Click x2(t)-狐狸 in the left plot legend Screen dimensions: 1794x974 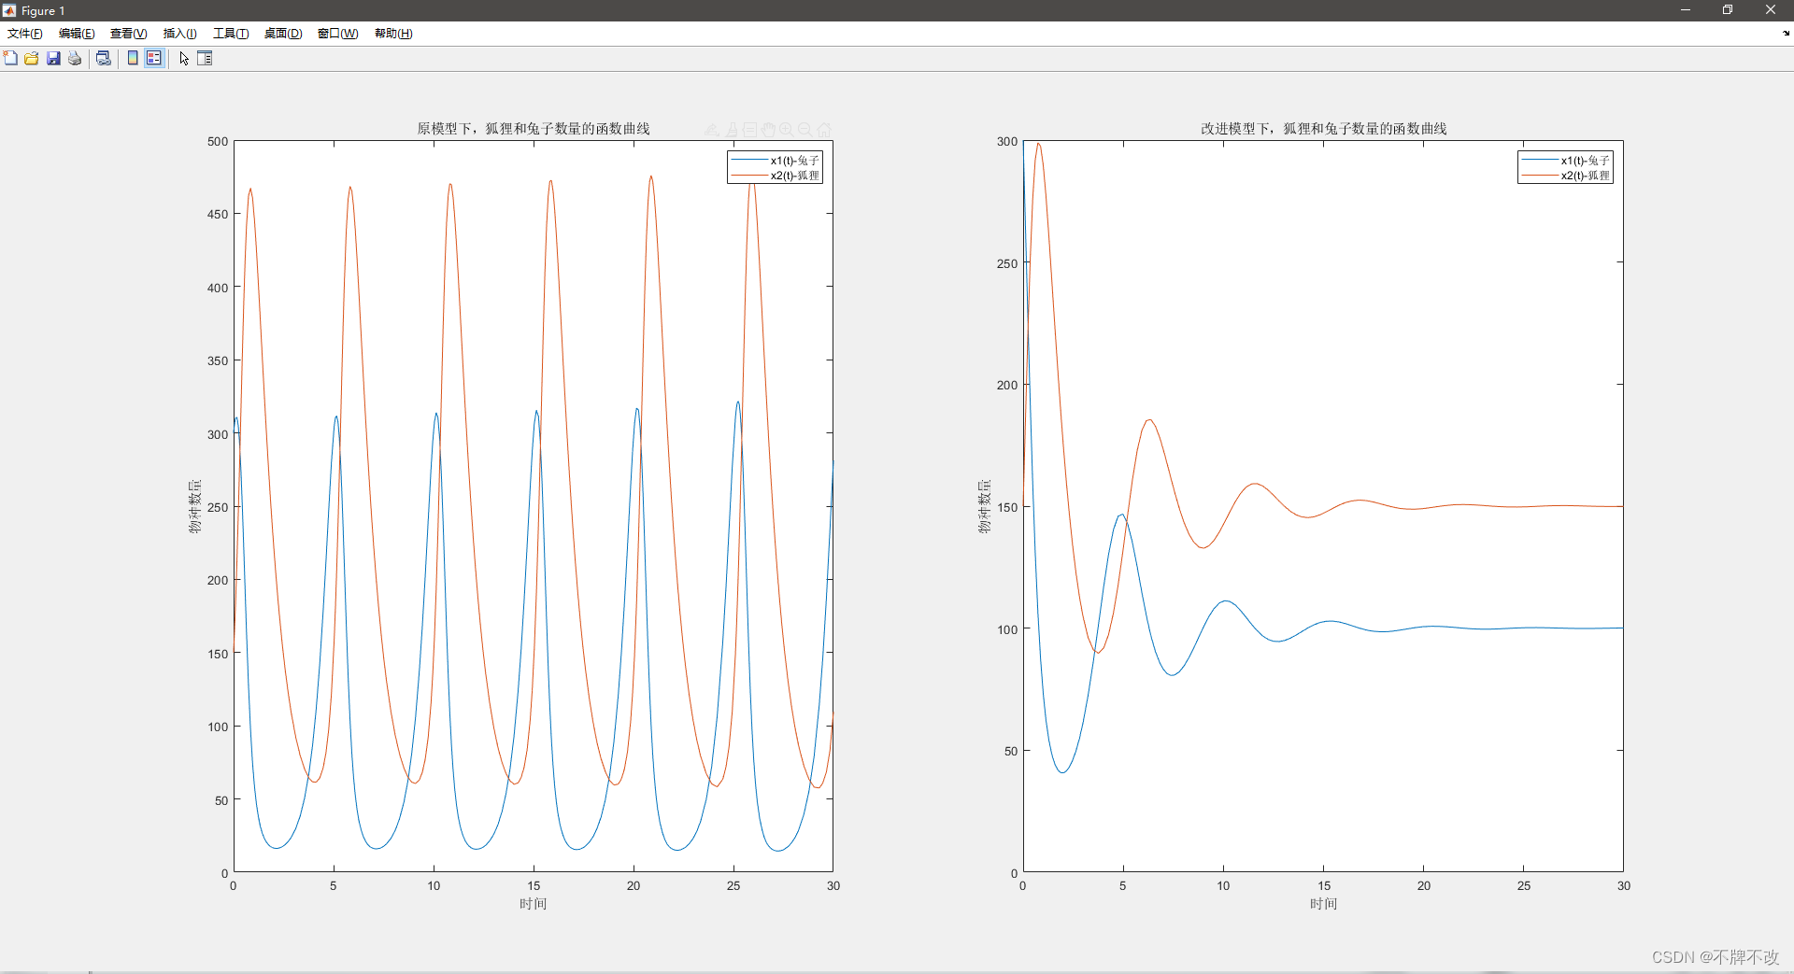(795, 176)
